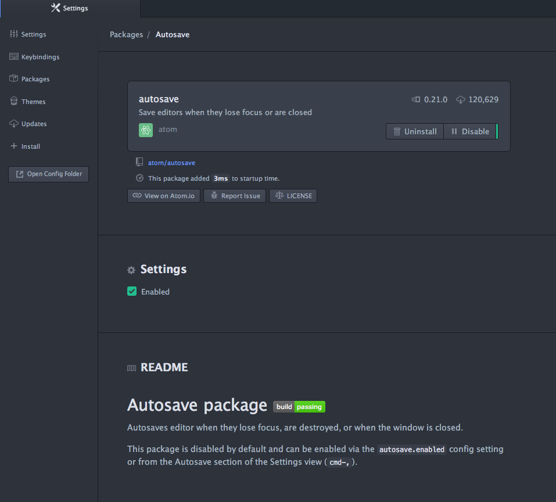The width and height of the screenshot is (556, 502).
Task: Click the autosave package title
Action: click(159, 99)
